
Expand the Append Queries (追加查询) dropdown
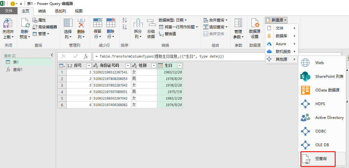click(x=227, y=27)
